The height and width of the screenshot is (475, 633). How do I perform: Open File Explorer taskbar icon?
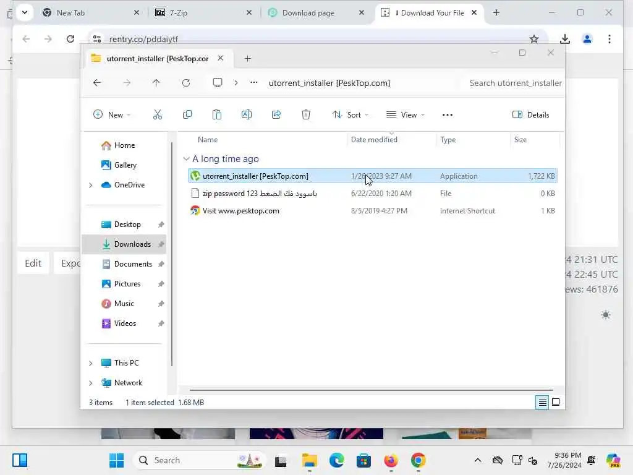click(x=310, y=460)
